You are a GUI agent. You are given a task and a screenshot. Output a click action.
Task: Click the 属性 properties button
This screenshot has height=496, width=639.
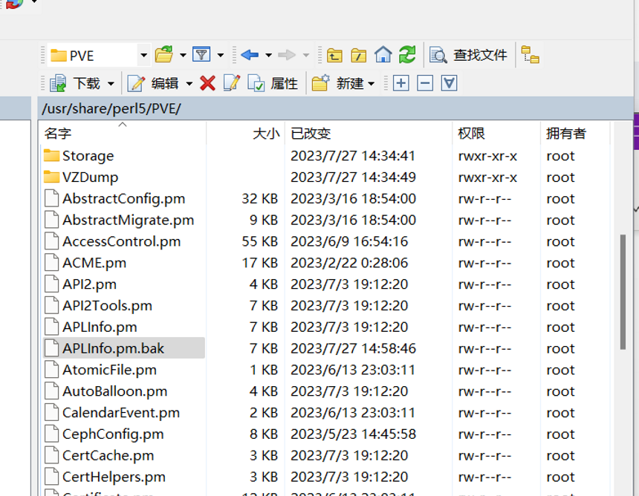click(273, 83)
